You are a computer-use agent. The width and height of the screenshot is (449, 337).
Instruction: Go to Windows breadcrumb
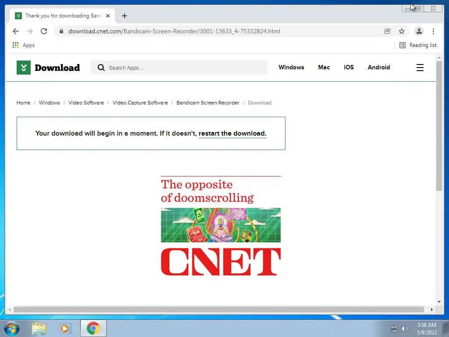pos(50,103)
